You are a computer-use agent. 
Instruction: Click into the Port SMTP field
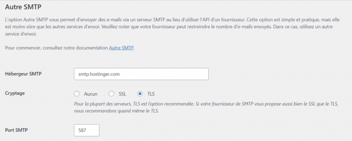(86, 130)
